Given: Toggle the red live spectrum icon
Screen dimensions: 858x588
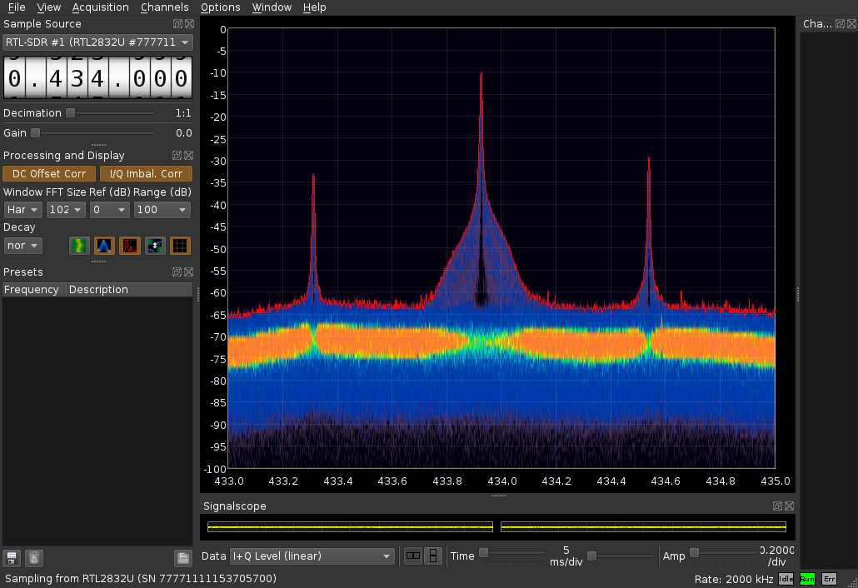Looking at the screenshot, I should (130, 246).
